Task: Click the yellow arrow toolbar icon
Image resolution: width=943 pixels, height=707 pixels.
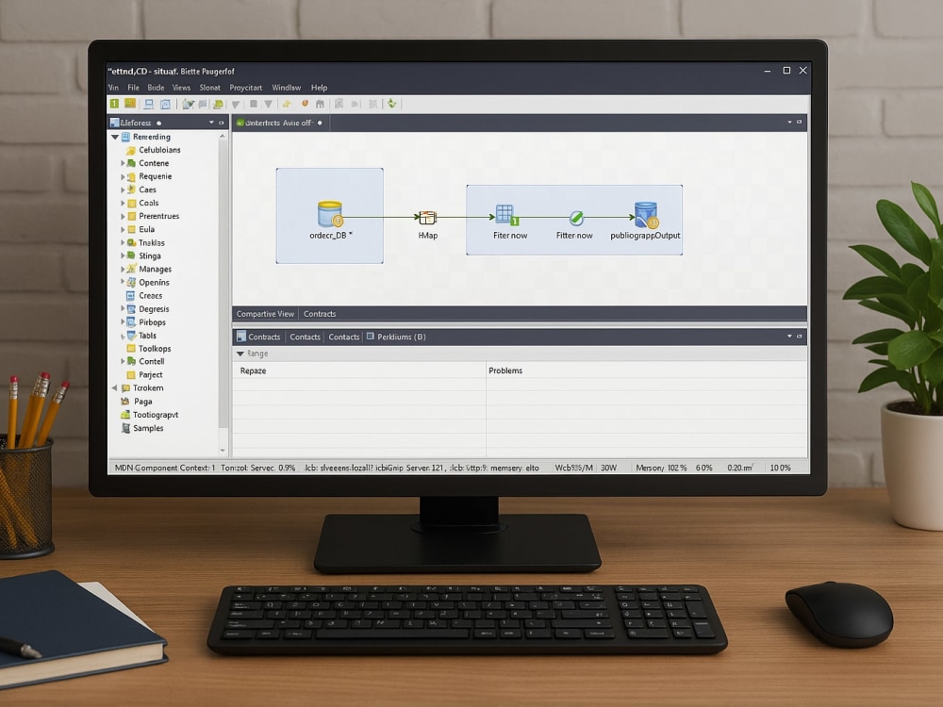Action: pyautogui.click(x=287, y=104)
